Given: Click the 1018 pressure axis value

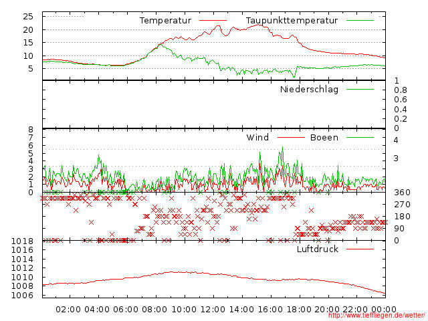Looking at the screenshot, I should click(22, 241).
